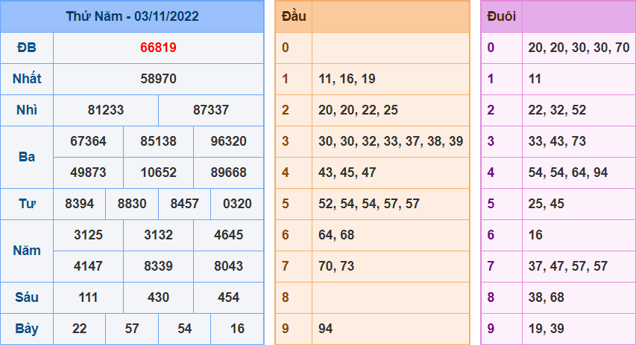
Task: Click the Nhì row label
Action: [27, 109]
